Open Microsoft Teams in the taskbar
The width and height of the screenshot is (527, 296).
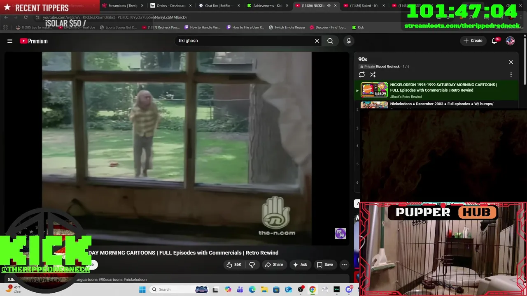(240, 289)
